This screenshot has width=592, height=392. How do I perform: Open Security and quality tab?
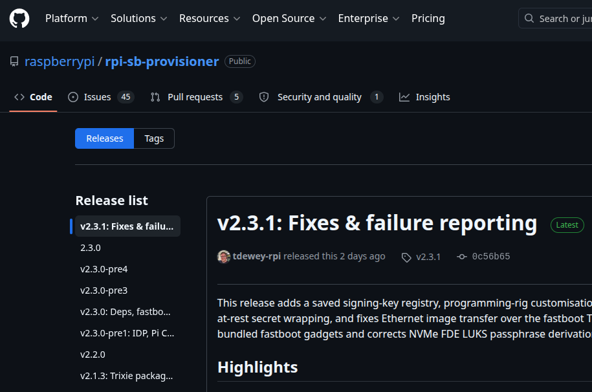321,97
